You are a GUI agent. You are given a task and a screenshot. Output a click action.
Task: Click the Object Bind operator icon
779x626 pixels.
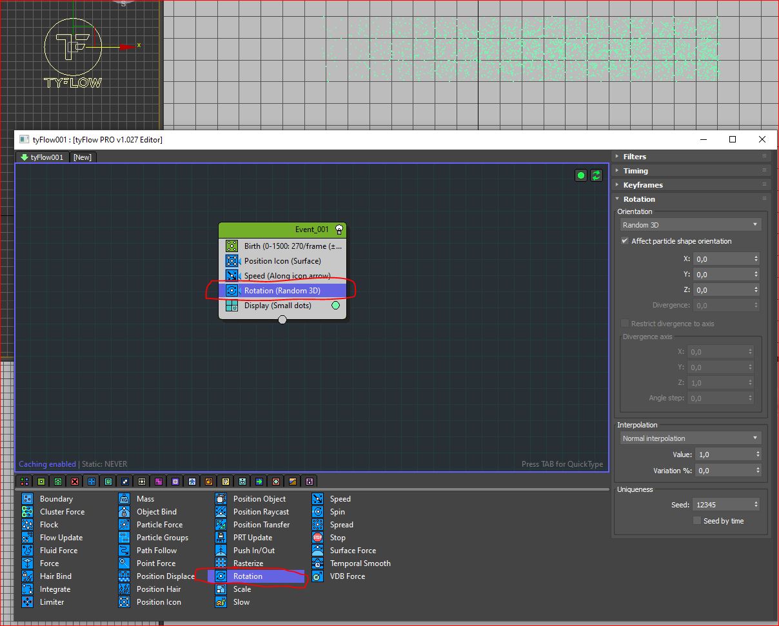pos(124,512)
